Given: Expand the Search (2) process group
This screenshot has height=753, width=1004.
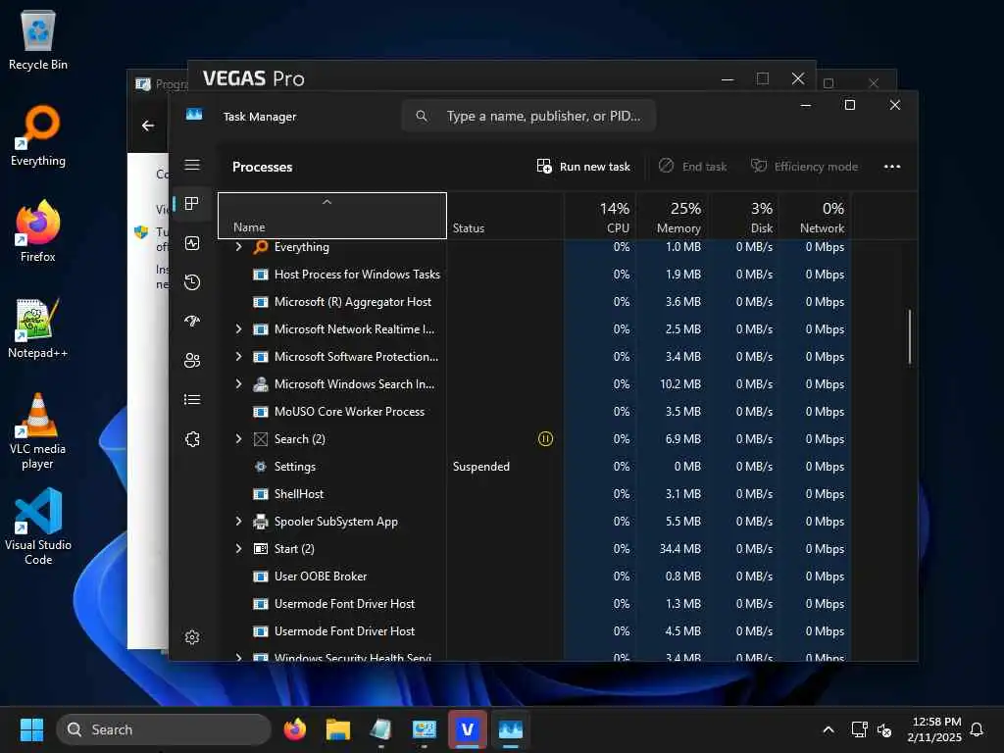Looking at the screenshot, I should (239, 439).
